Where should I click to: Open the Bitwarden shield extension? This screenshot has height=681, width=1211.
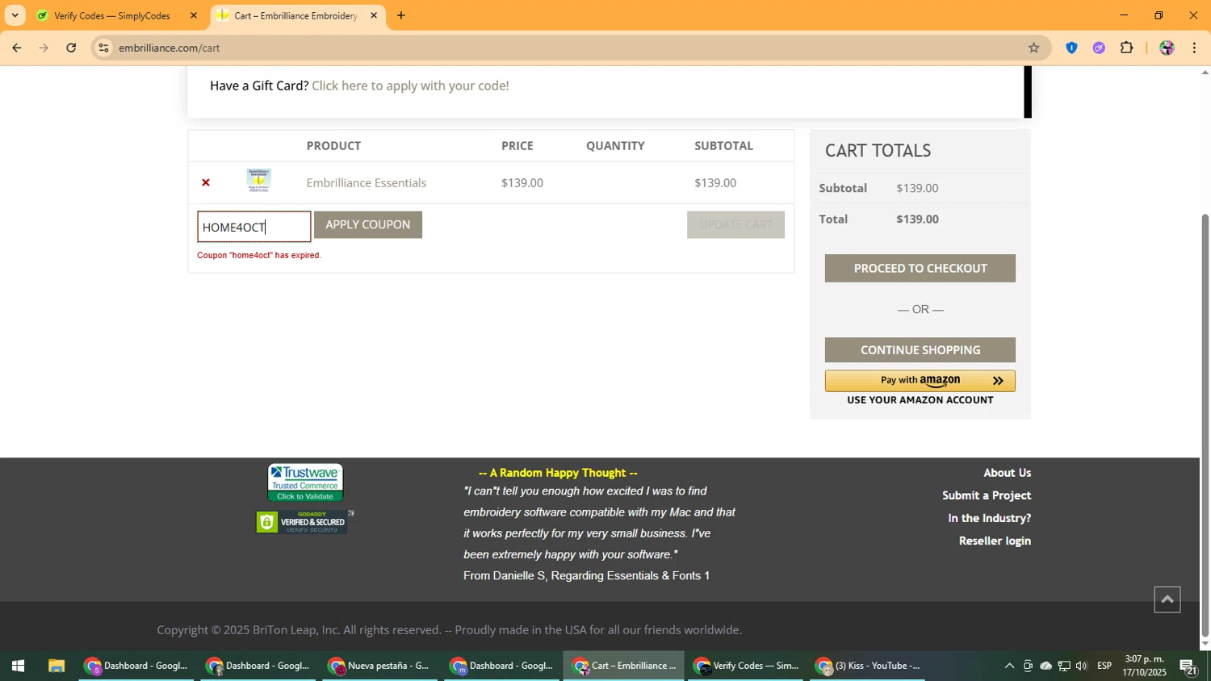[1071, 48]
